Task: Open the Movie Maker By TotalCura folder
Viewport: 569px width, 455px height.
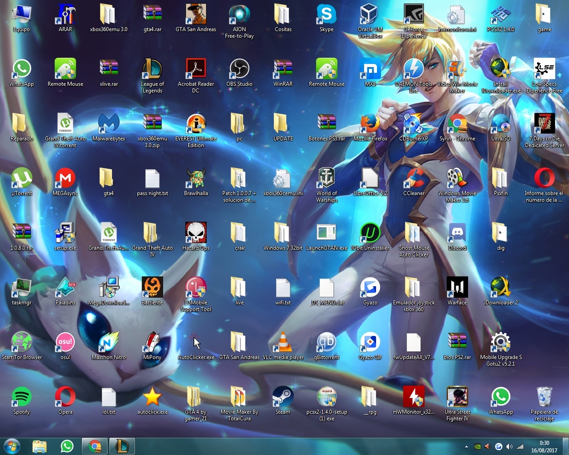Action: 239,396
